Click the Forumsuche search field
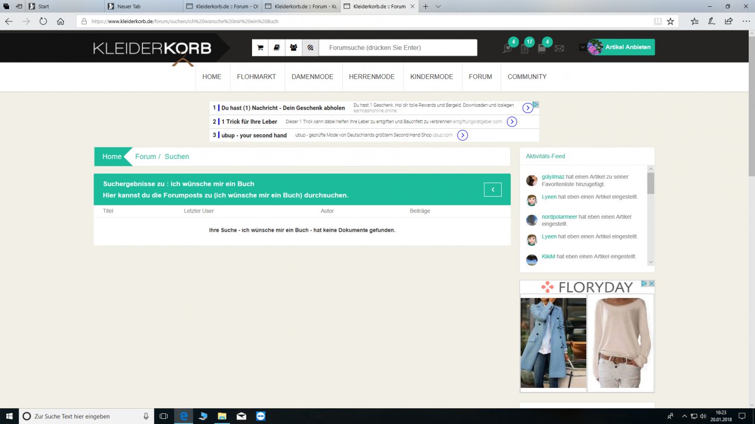The width and height of the screenshot is (755, 424). point(398,47)
